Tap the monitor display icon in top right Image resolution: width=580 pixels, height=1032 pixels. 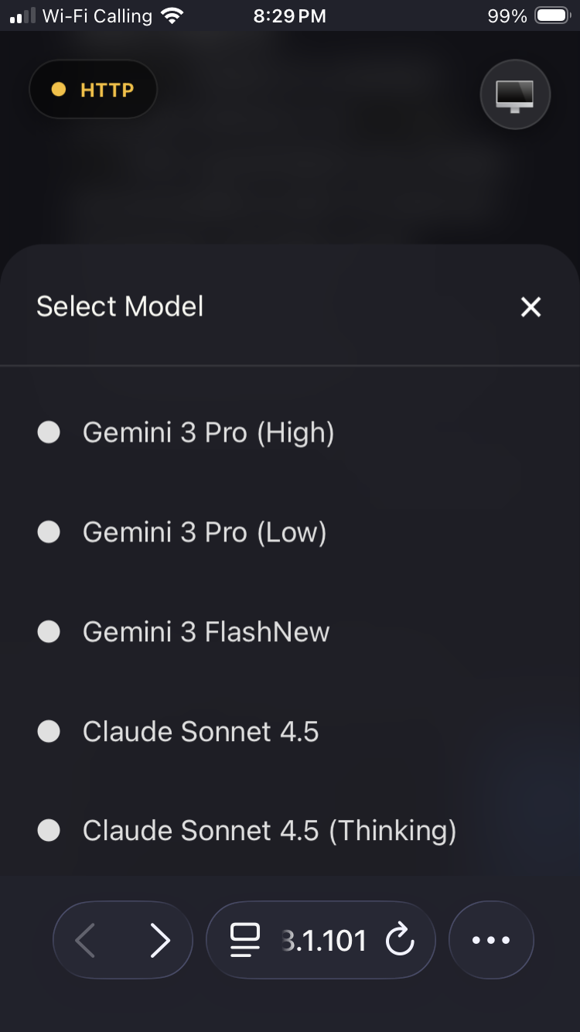[515, 94]
